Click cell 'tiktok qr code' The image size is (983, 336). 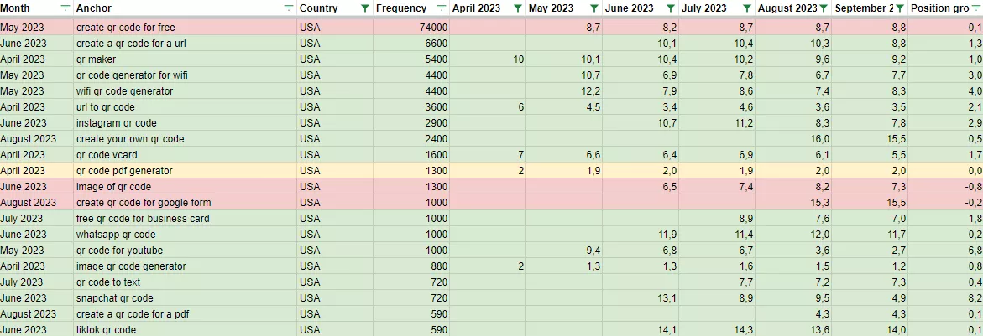coord(185,330)
